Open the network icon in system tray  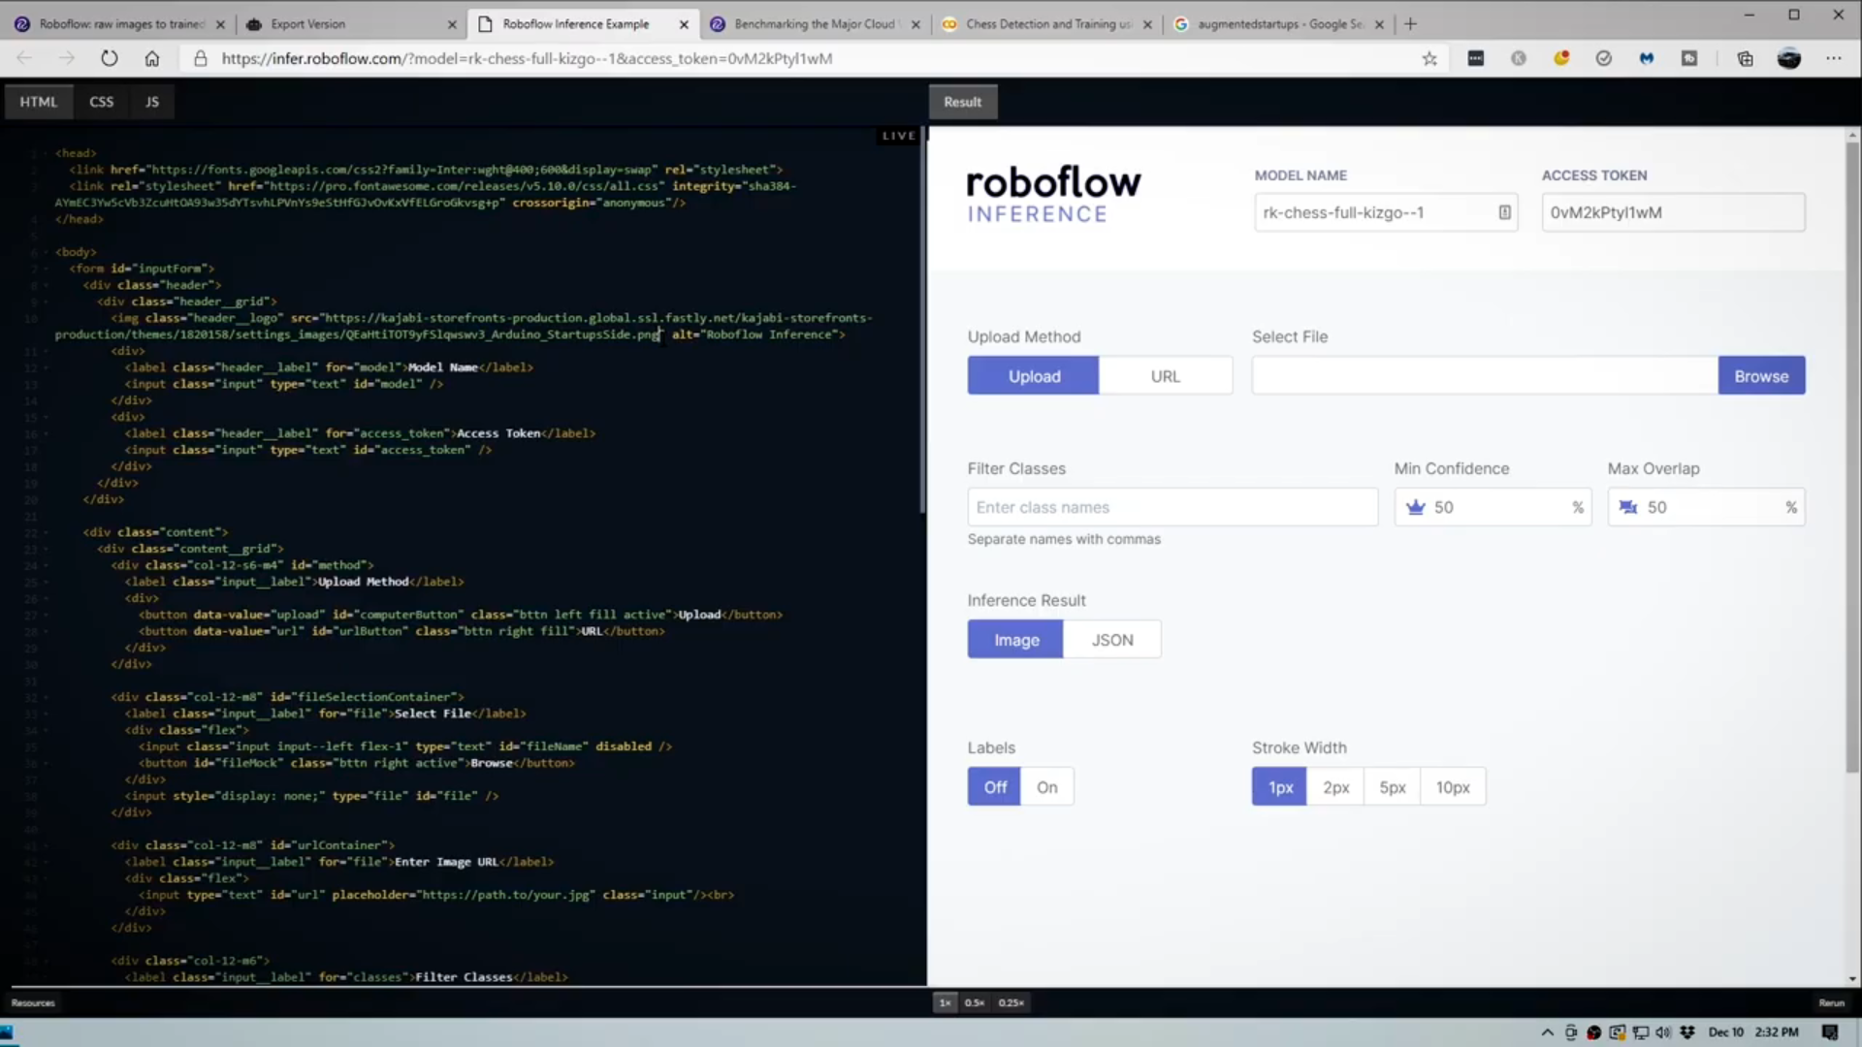[1641, 1032]
